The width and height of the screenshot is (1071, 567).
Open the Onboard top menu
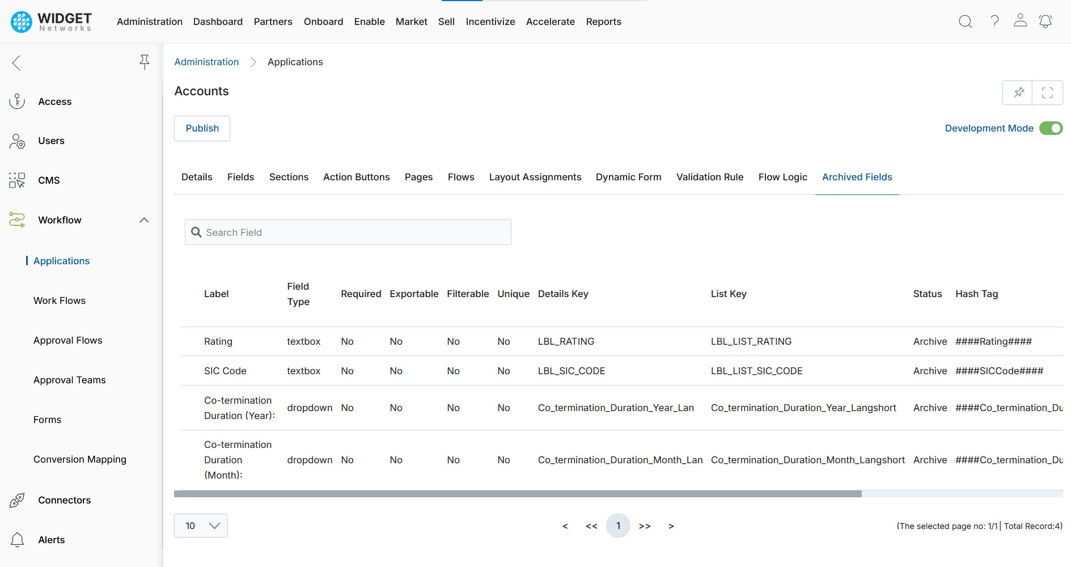[x=323, y=22]
